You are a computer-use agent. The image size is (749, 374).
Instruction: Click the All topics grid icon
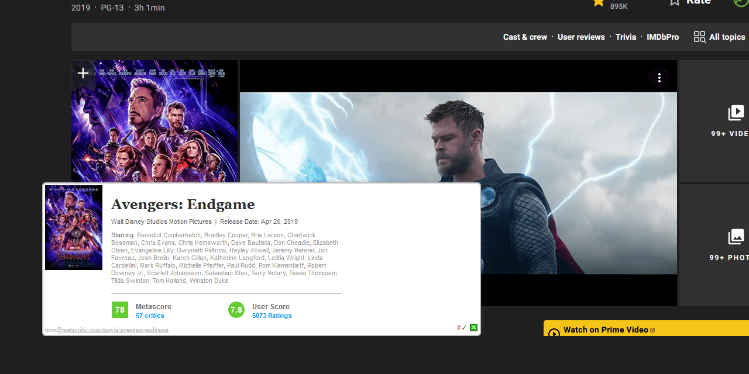pos(699,37)
